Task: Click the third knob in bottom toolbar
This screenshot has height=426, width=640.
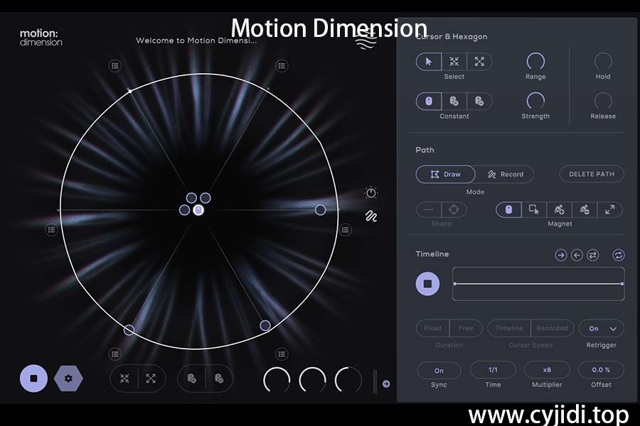Action: click(x=348, y=380)
